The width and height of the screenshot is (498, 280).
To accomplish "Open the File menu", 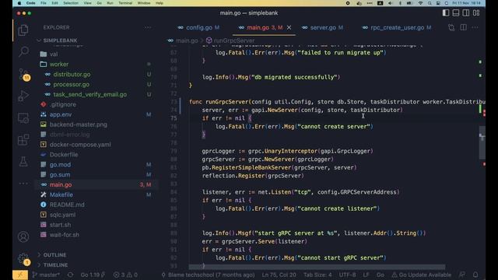I will (x=44, y=3).
